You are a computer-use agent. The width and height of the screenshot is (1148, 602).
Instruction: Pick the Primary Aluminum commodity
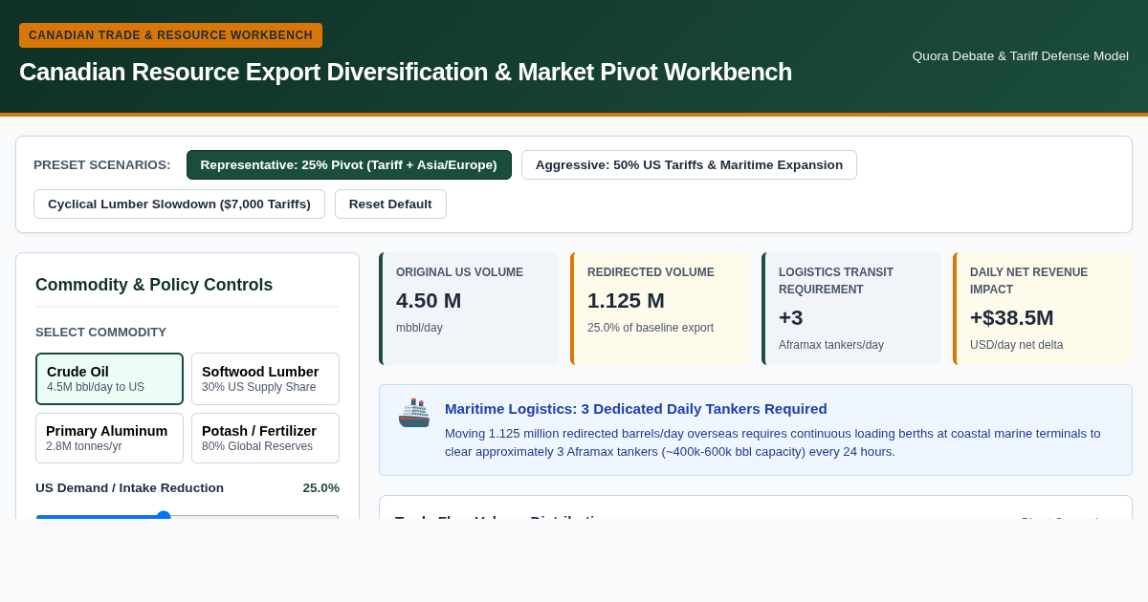109,438
